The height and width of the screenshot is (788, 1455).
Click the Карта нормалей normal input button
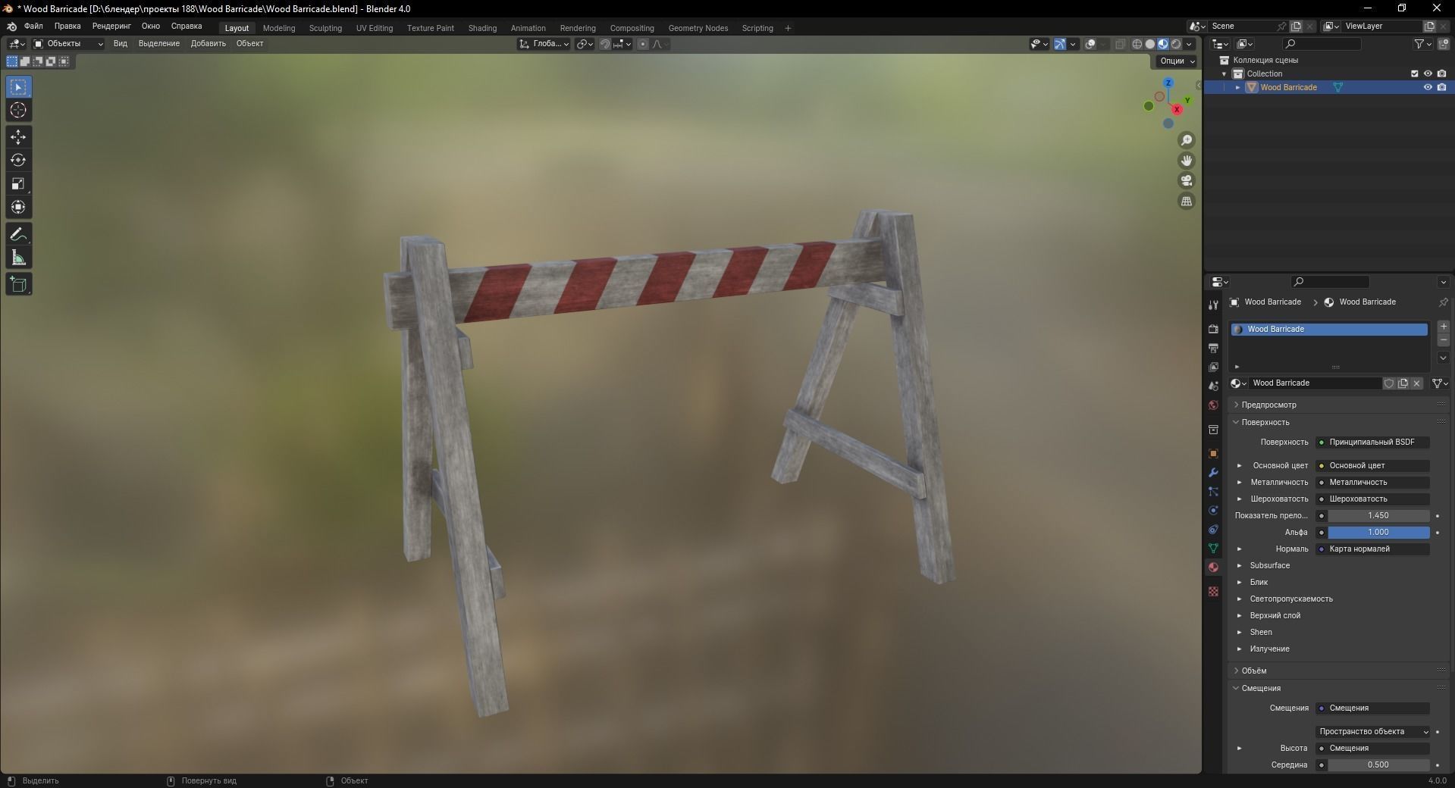click(x=1373, y=549)
